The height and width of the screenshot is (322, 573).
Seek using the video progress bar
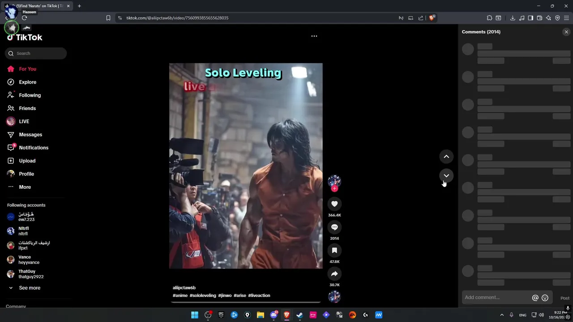[x=246, y=302]
